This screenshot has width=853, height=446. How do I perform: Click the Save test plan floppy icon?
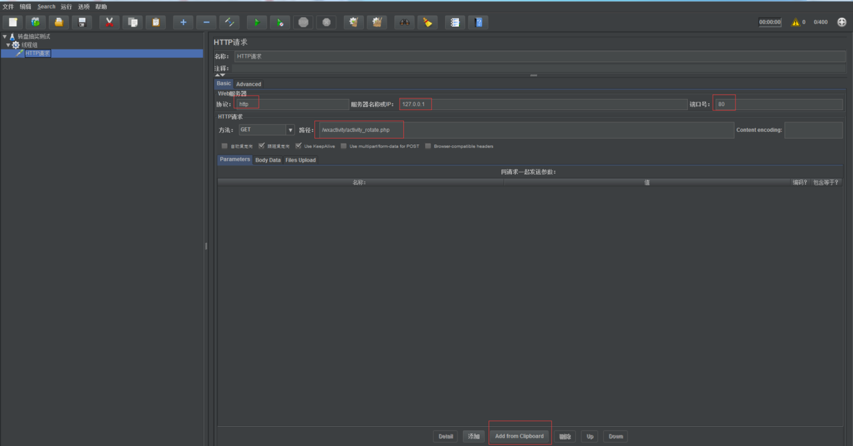pyautogui.click(x=82, y=22)
